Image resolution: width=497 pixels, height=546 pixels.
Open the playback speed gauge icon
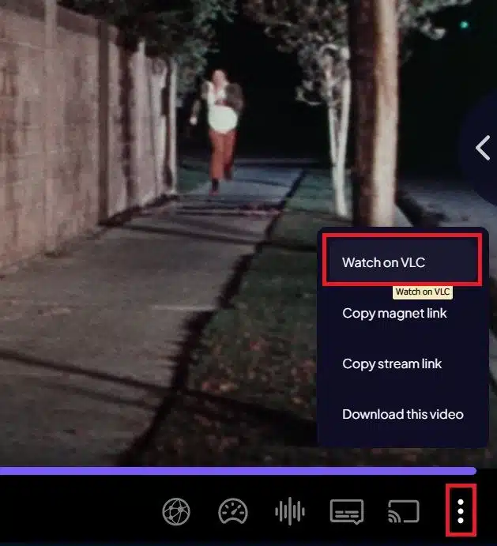[x=233, y=511]
